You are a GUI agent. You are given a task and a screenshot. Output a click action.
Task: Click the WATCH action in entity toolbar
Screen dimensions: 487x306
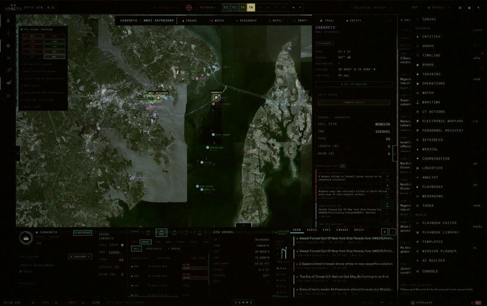click(x=217, y=20)
